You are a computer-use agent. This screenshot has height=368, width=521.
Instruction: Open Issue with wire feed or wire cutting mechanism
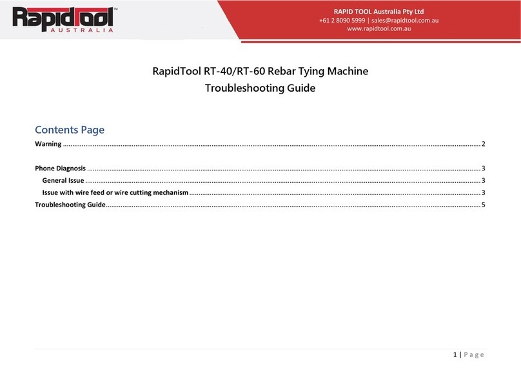click(264, 192)
